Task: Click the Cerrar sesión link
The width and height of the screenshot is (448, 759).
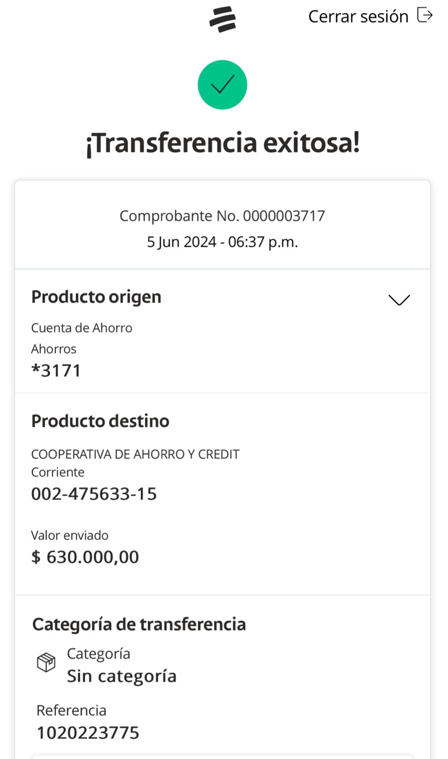Action: pos(358,17)
